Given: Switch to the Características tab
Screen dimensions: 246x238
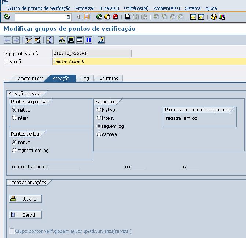Looking at the screenshot, I should [29, 79].
